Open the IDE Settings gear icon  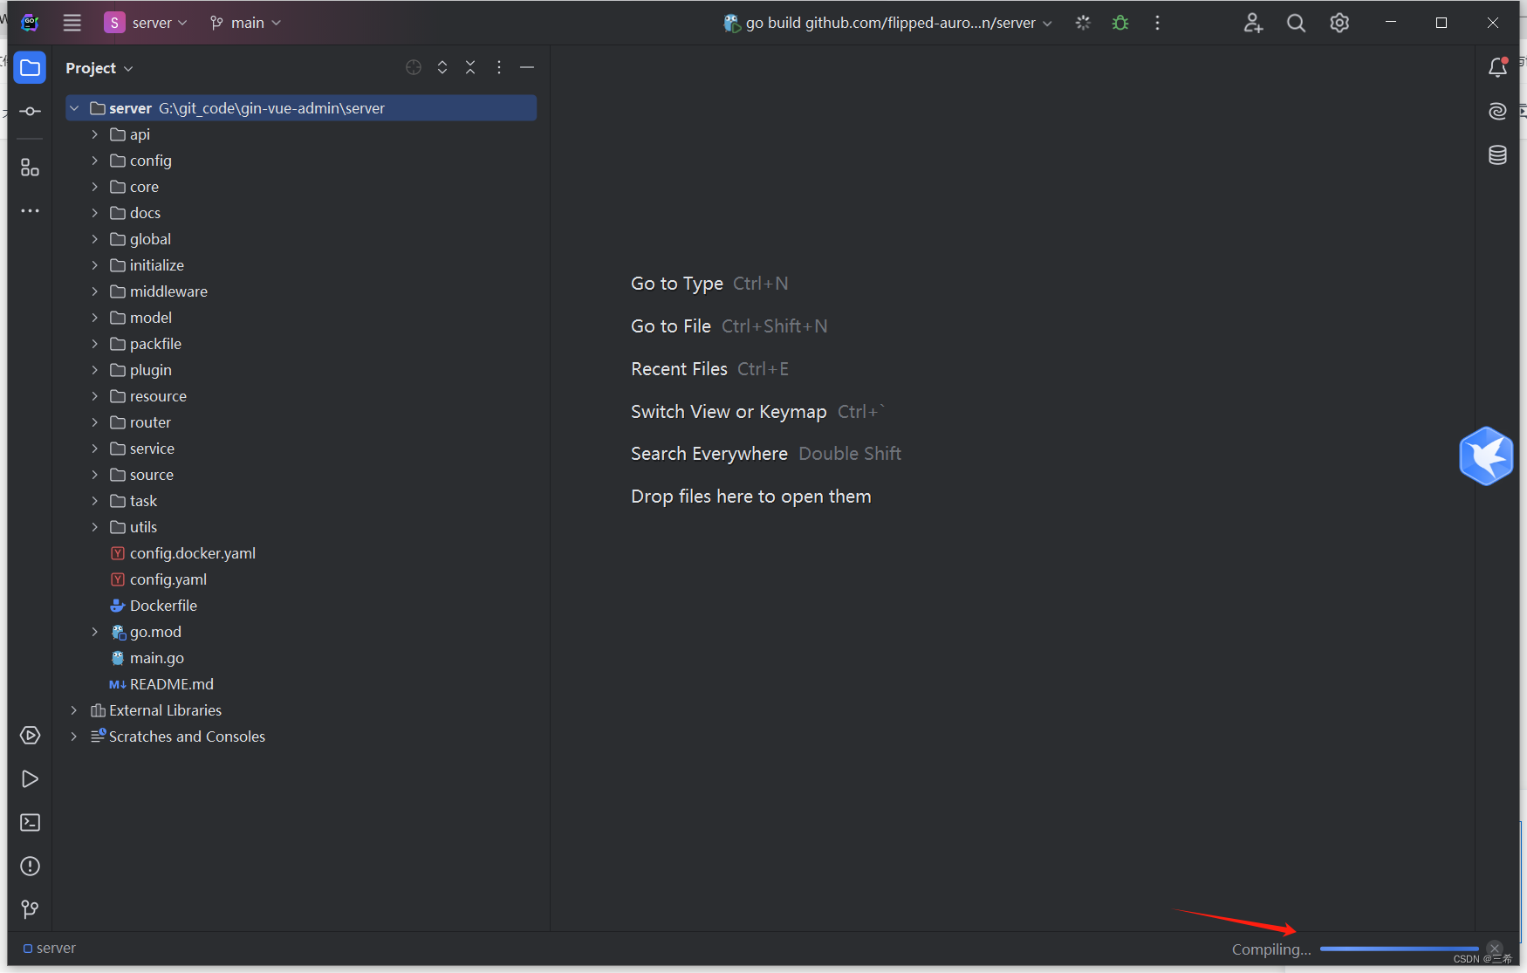point(1339,23)
